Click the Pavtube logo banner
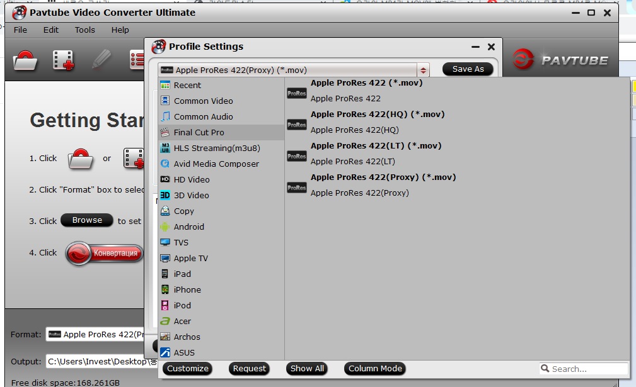Viewport: 636px width, 387px height. click(x=560, y=60)
